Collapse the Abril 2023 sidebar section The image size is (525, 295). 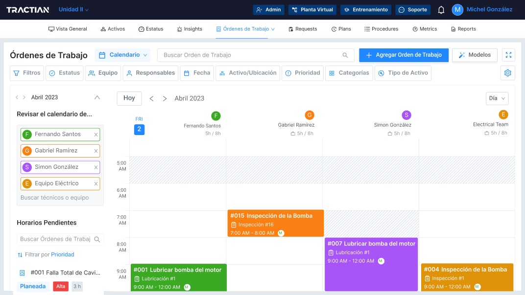pos(96,97)
